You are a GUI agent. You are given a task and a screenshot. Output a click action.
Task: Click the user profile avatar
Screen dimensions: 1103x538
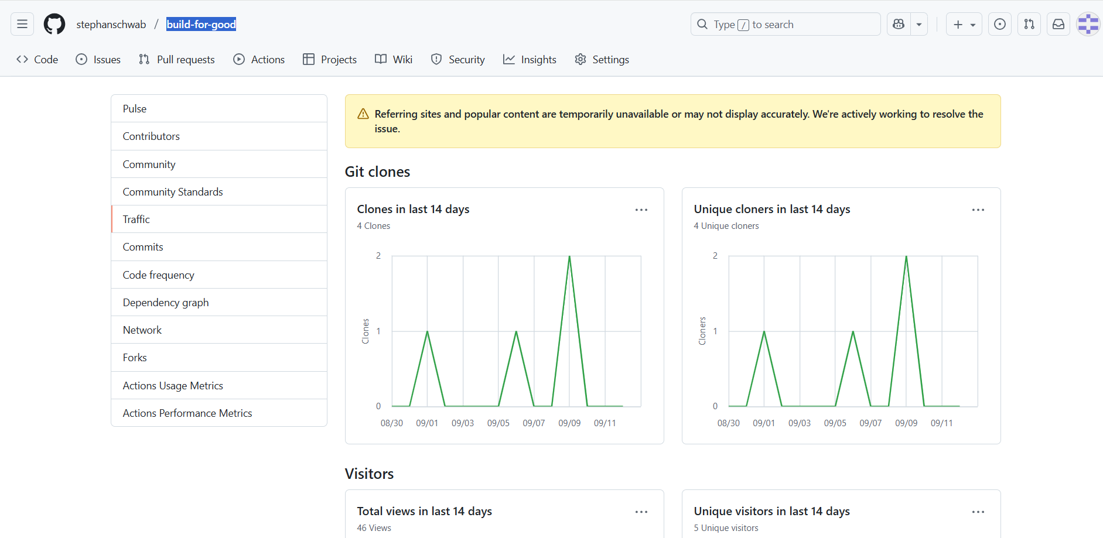(x=1088, y=24)
